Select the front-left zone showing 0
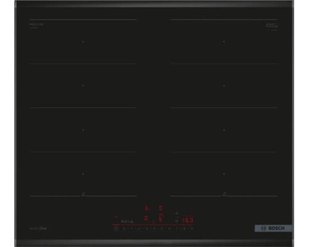Screen dimensions: 309x247 click(146, 218)
